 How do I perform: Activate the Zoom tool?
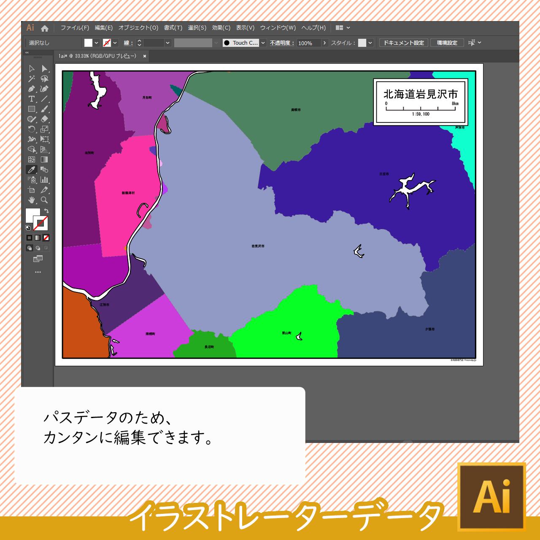44,200
